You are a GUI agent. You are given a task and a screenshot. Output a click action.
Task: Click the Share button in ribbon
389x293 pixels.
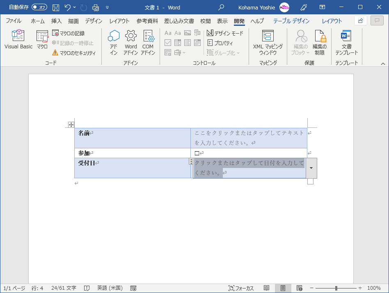pos(360,20)
